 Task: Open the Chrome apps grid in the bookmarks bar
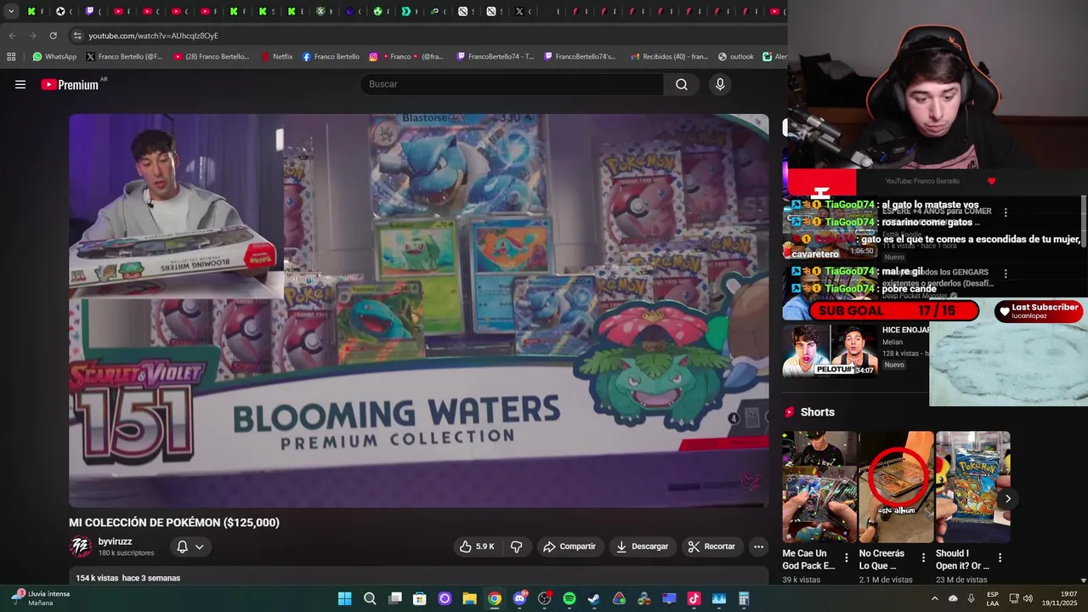(x=11, y=57)
